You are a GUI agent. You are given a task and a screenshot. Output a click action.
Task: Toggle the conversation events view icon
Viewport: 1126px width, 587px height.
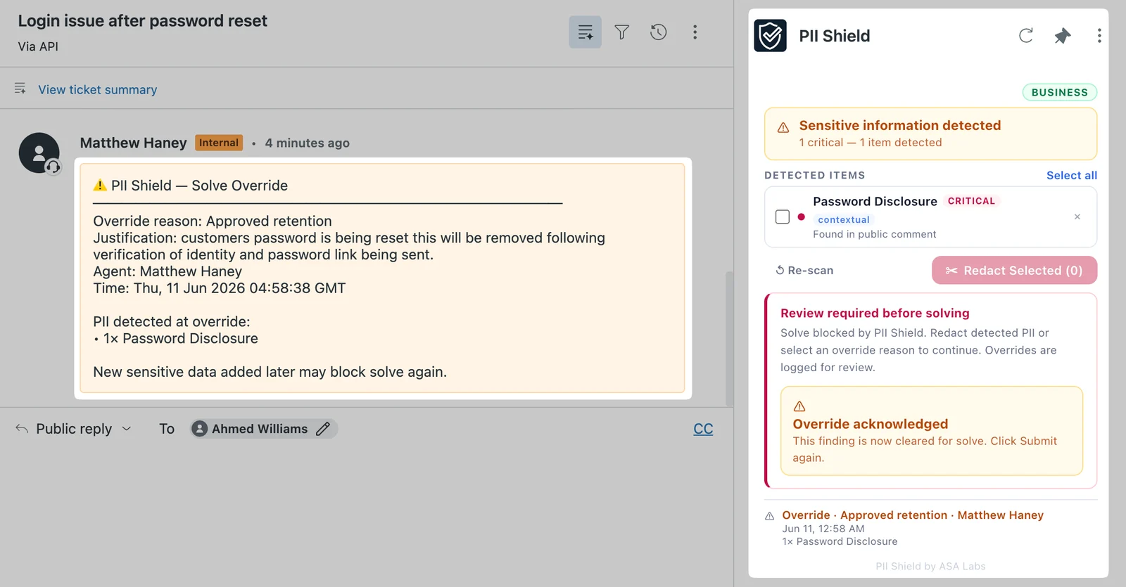click(585, 32)
